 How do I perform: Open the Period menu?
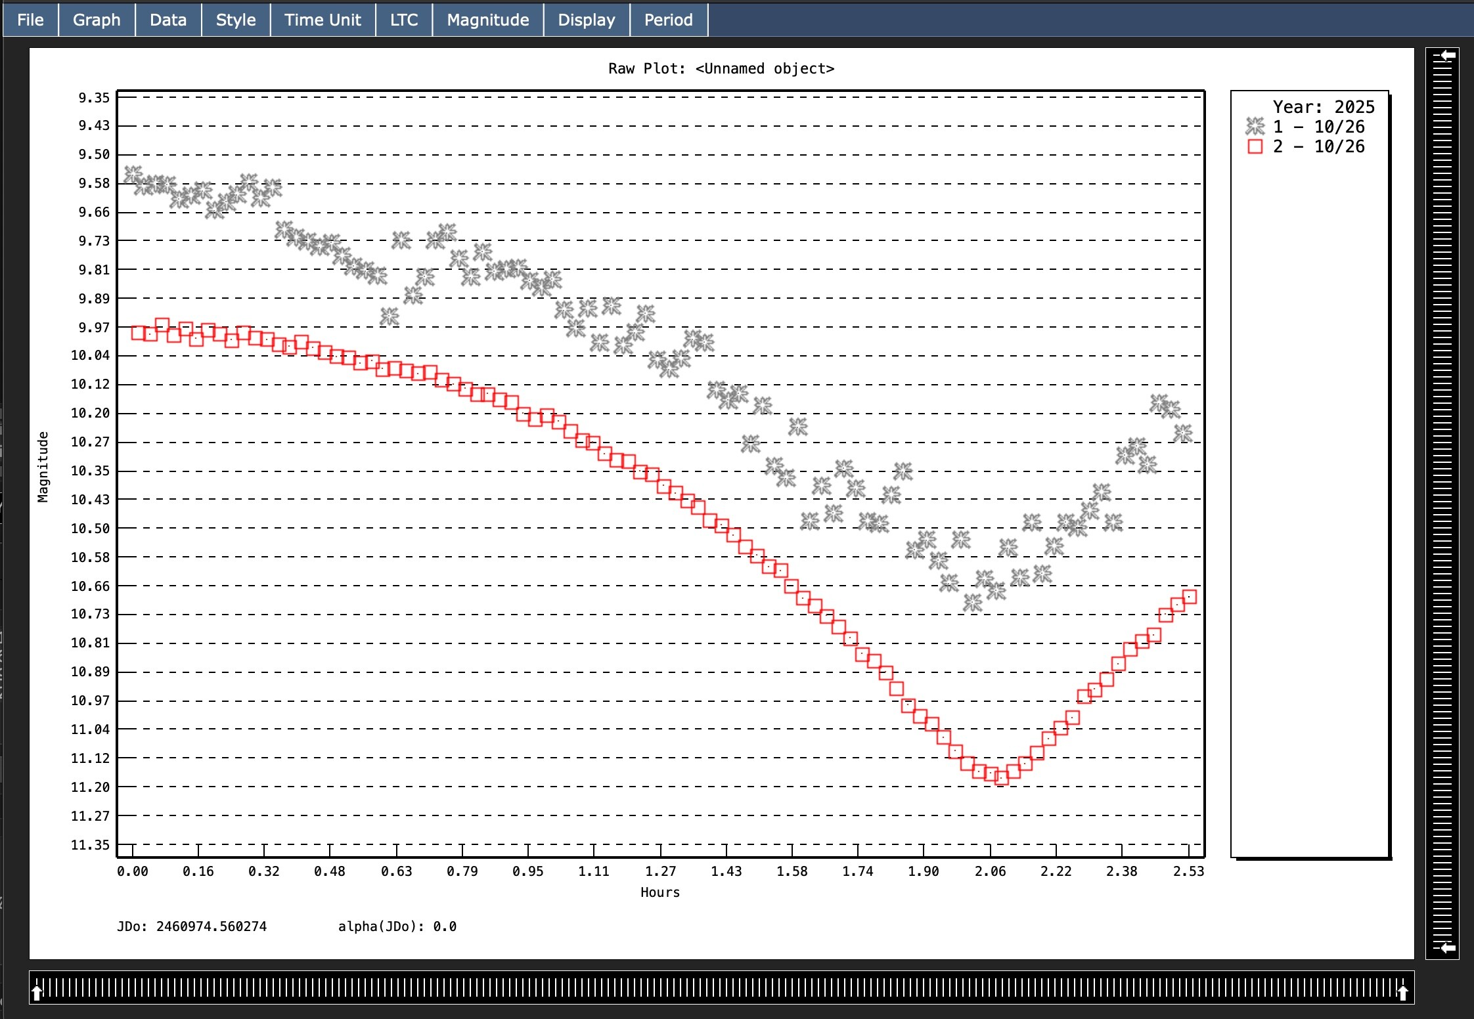point(668,20)
